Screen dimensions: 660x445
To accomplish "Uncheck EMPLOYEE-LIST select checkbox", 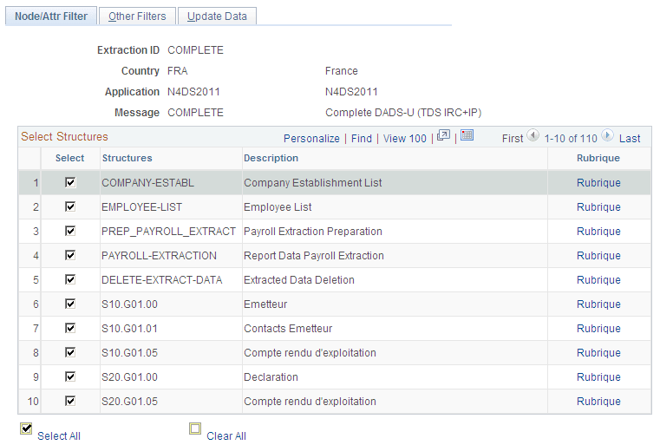I will coord(70,206).
